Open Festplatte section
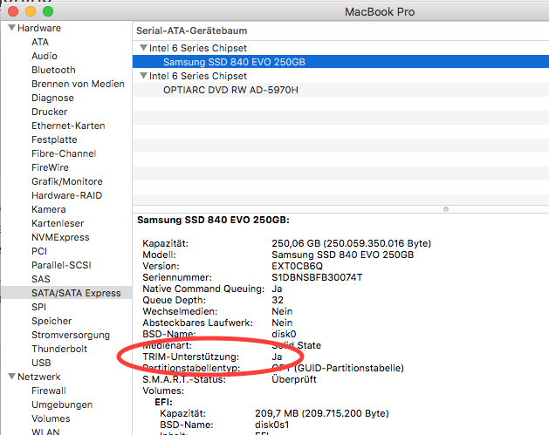The width and height of the screenshot is (549, 435). click(x=54, y=139)
